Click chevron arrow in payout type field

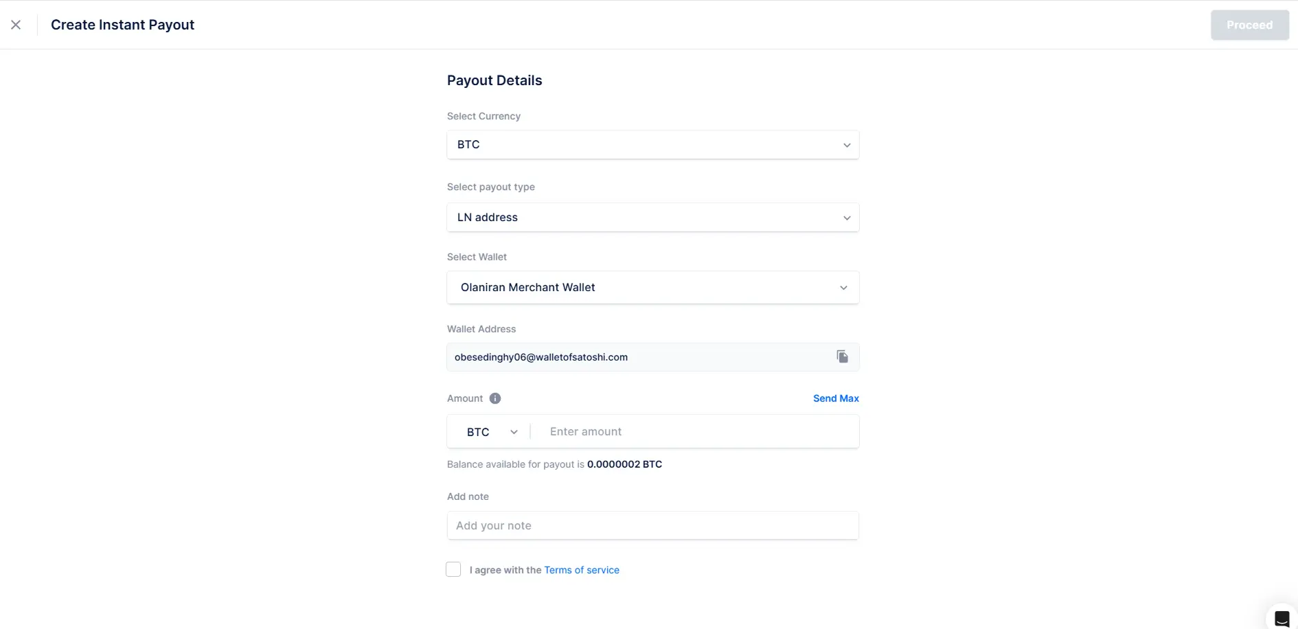pos(847,218)
